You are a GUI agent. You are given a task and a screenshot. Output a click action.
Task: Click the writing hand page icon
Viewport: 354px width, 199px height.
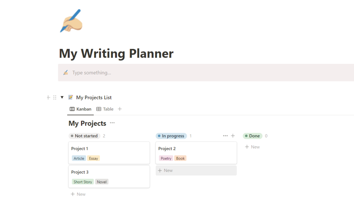(71, 21)
